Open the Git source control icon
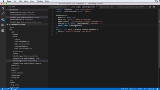 pyautogui.click(x=3, y=19)
